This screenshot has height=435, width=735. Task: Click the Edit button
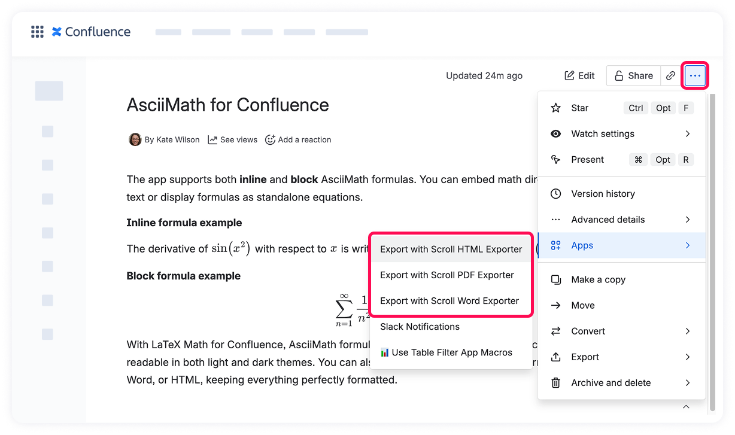tap(579, 75)
